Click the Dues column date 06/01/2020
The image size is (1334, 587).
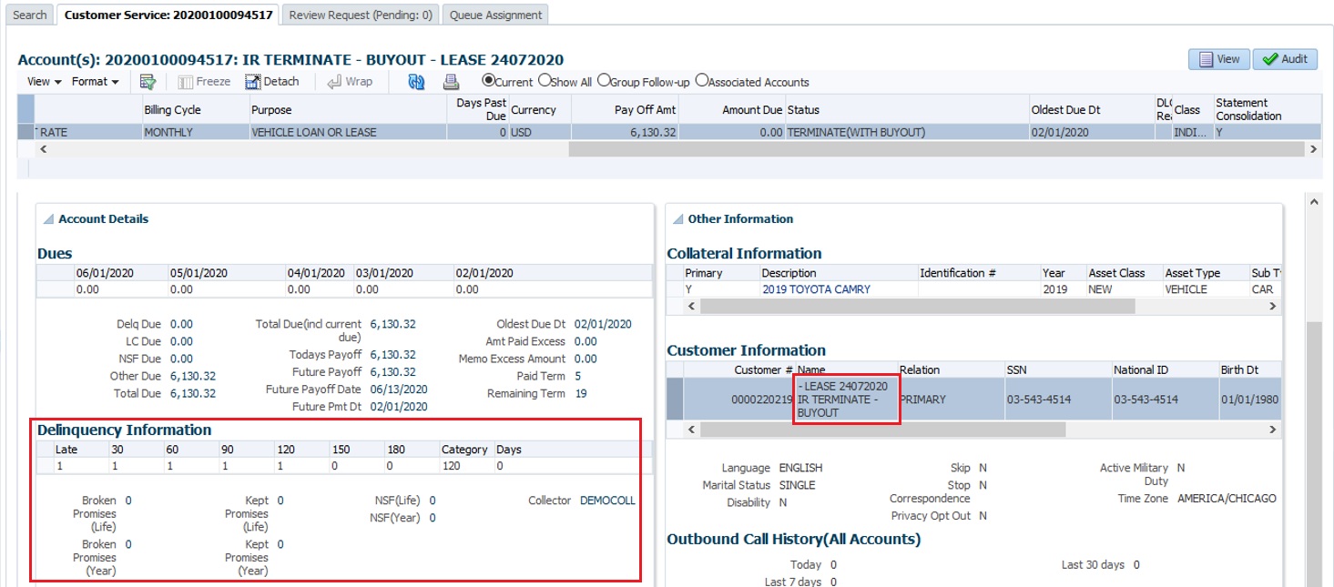[x=106, y=273]
